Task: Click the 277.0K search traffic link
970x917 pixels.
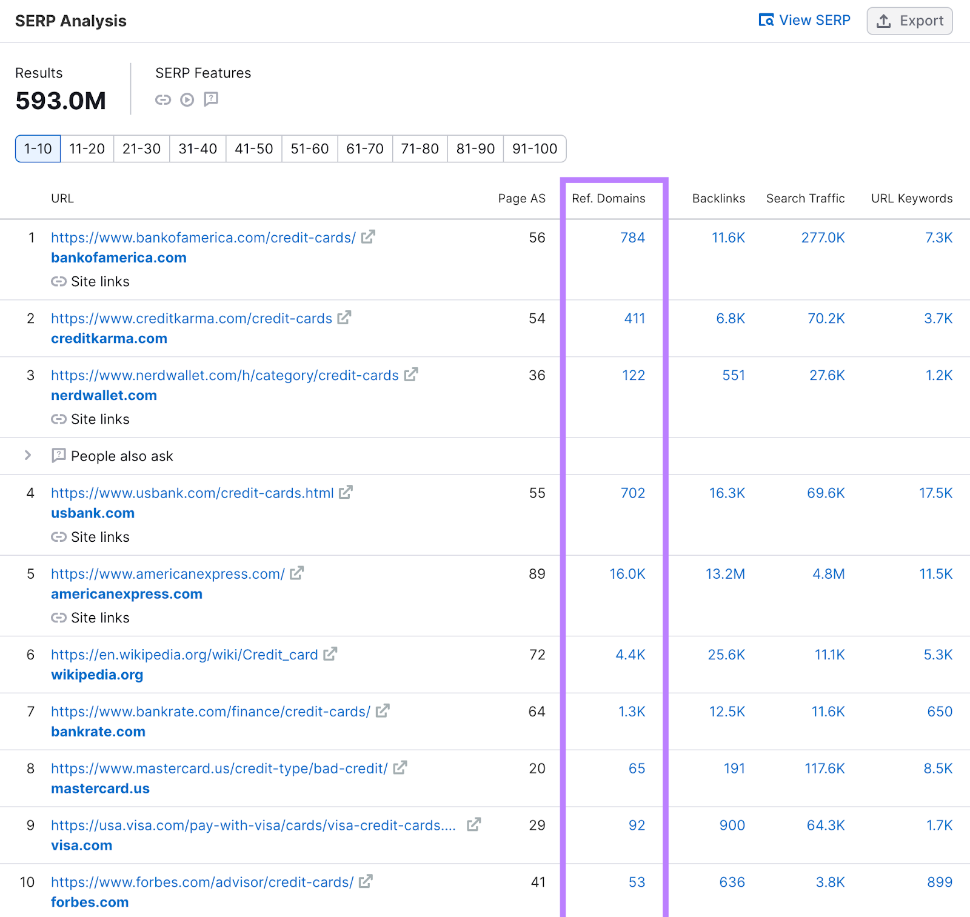Action: [823, 238]
